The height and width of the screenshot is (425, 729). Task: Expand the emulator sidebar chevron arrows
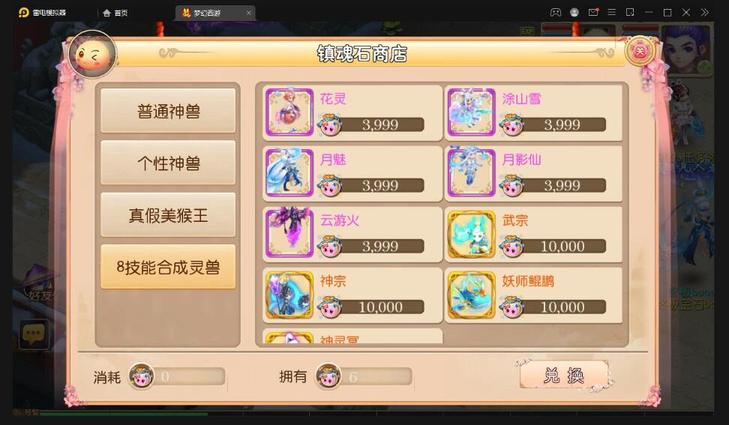(x=705, y=13)
